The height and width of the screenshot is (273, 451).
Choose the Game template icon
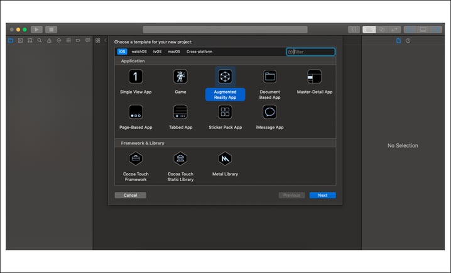click(x=180, y=77)
